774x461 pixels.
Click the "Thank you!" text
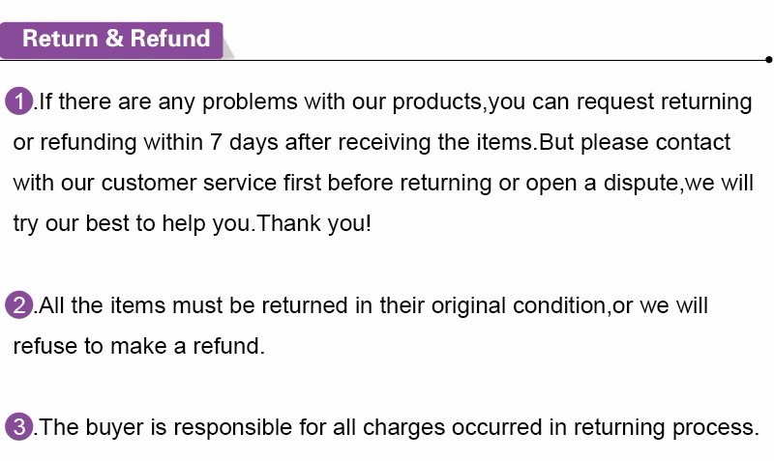pos(315,224)
